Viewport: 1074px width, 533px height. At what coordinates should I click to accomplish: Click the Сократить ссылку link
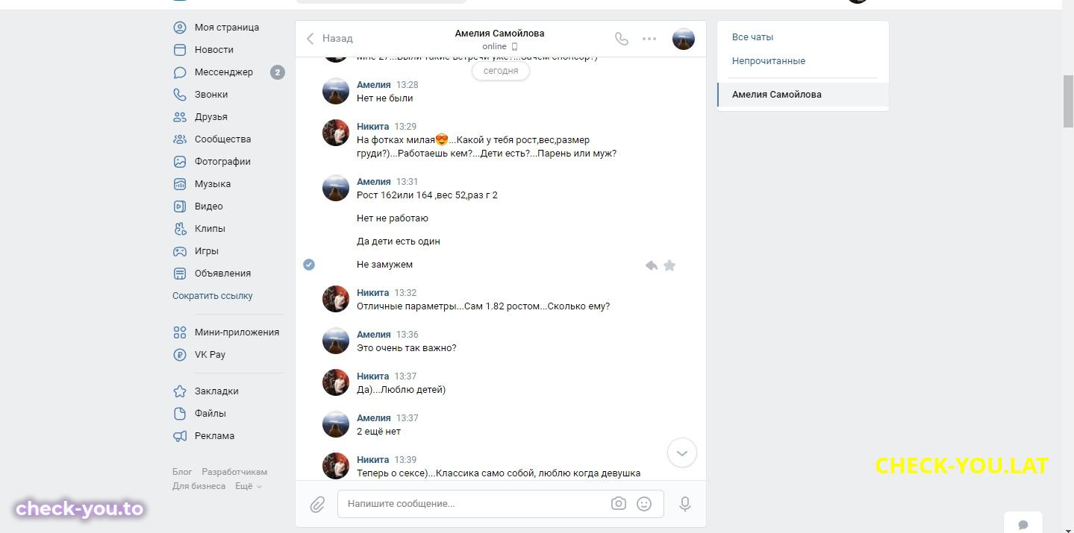click(213, 296)
